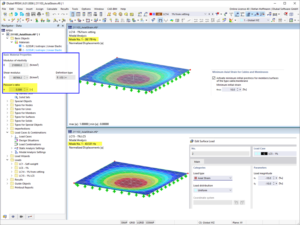The width and height of the screenshot is (300, 225).
Task: Open the Navigator Views camera tab
Action: (21, 216)
